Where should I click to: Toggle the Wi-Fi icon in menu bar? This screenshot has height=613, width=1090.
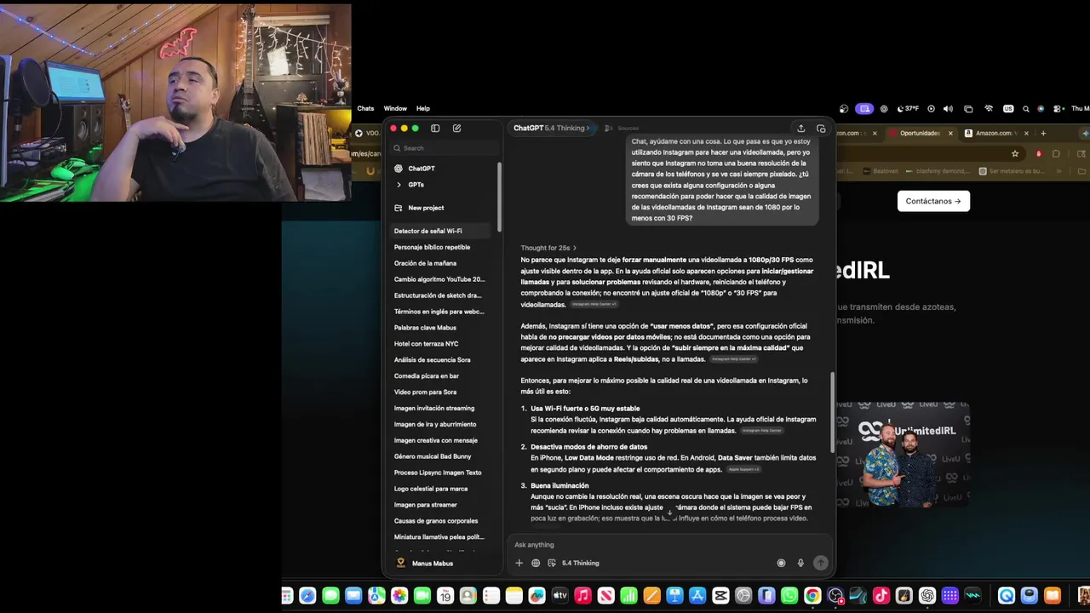[989, 109]
